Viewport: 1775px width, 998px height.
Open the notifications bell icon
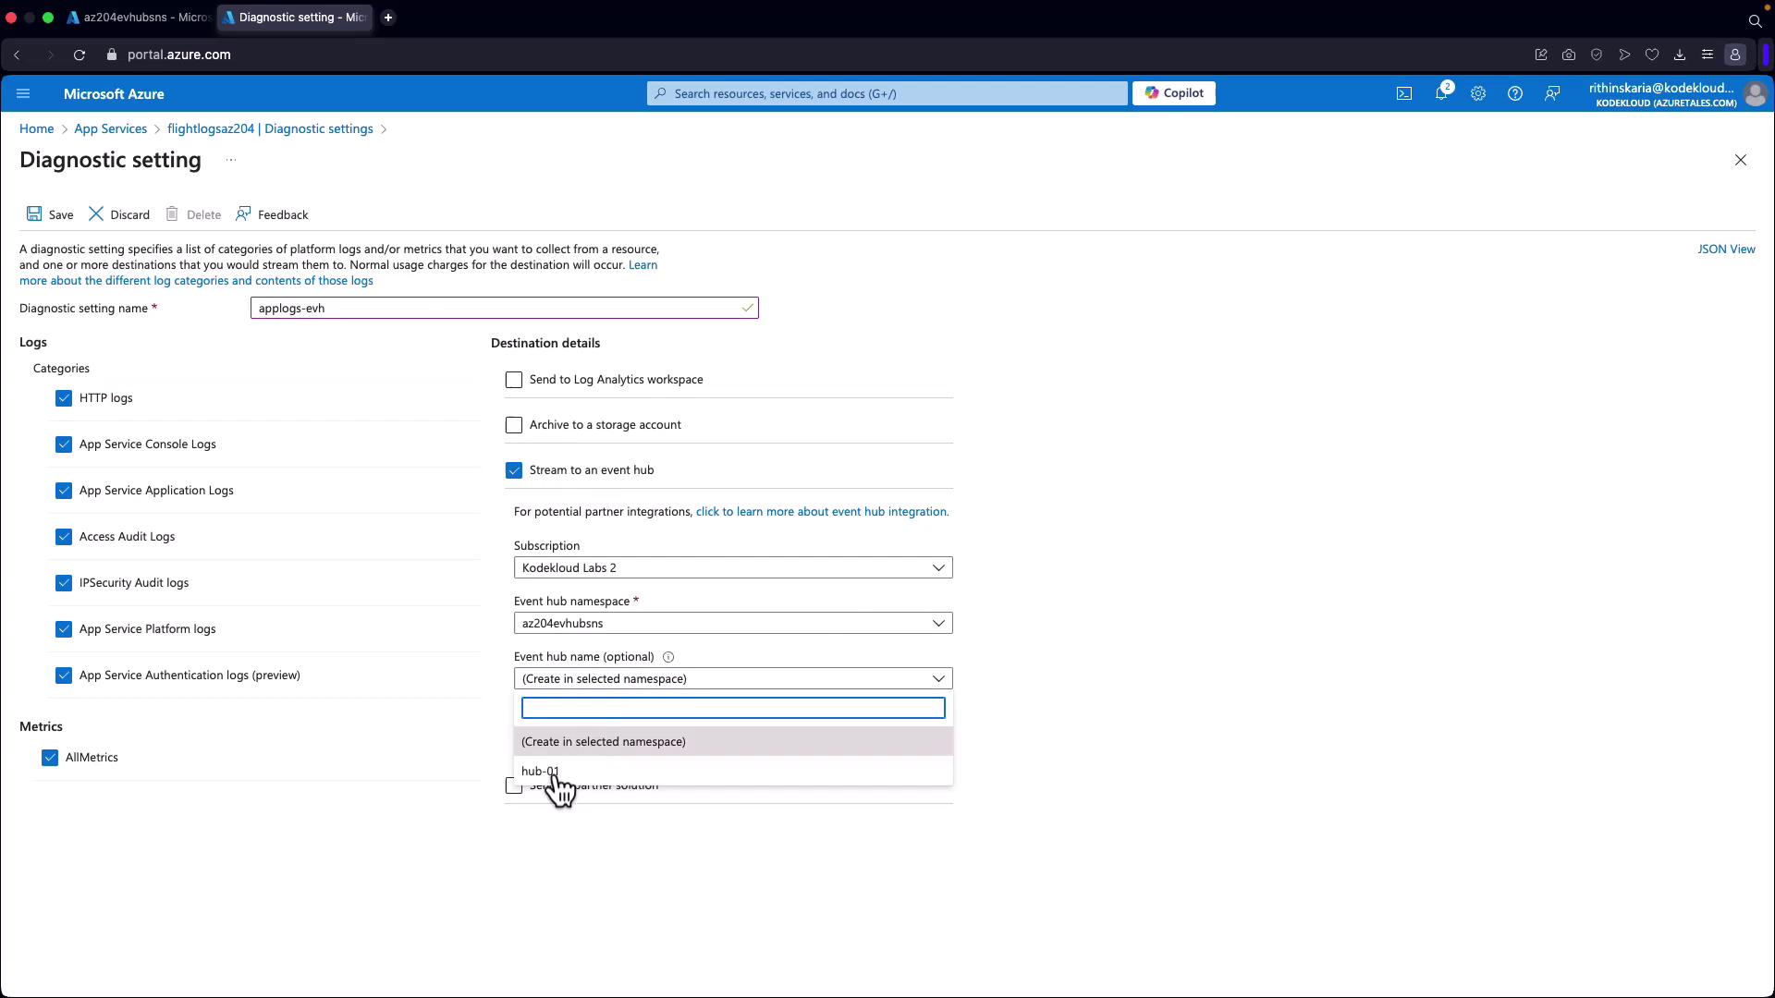[x=1440, y=93]
